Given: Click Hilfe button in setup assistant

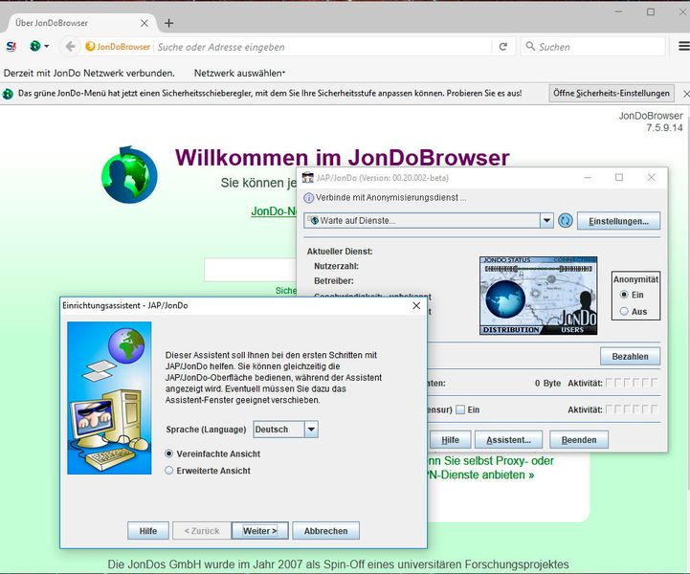Looking at the screenshot, I should [148, 531].
